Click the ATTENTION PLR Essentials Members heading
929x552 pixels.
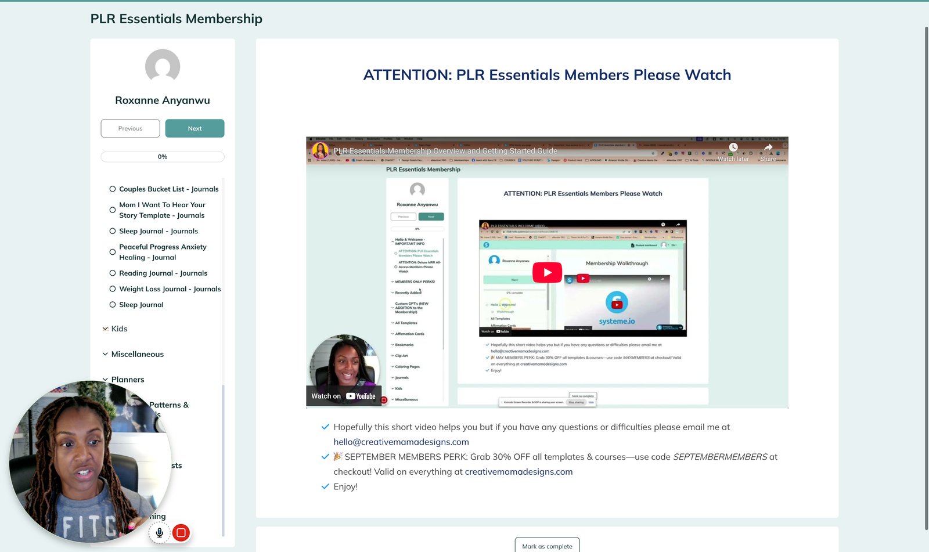547,75
